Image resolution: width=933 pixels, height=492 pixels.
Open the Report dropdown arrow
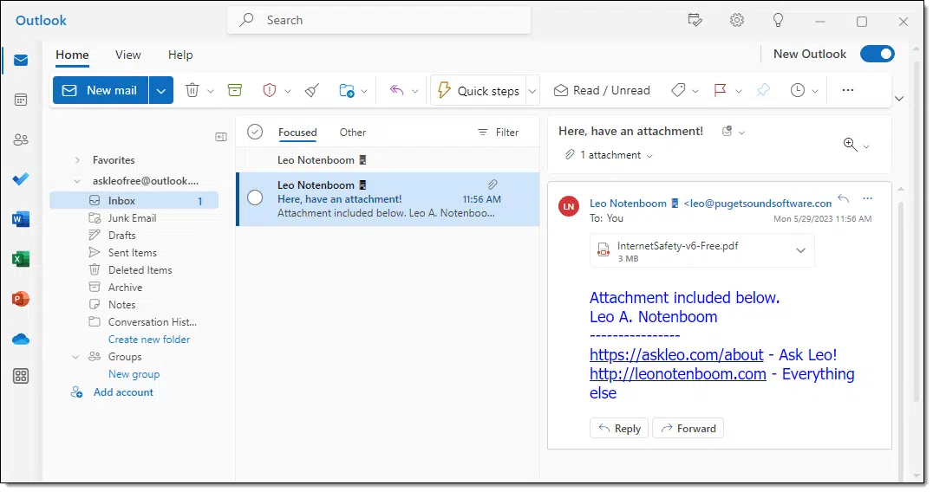[287, 91]
